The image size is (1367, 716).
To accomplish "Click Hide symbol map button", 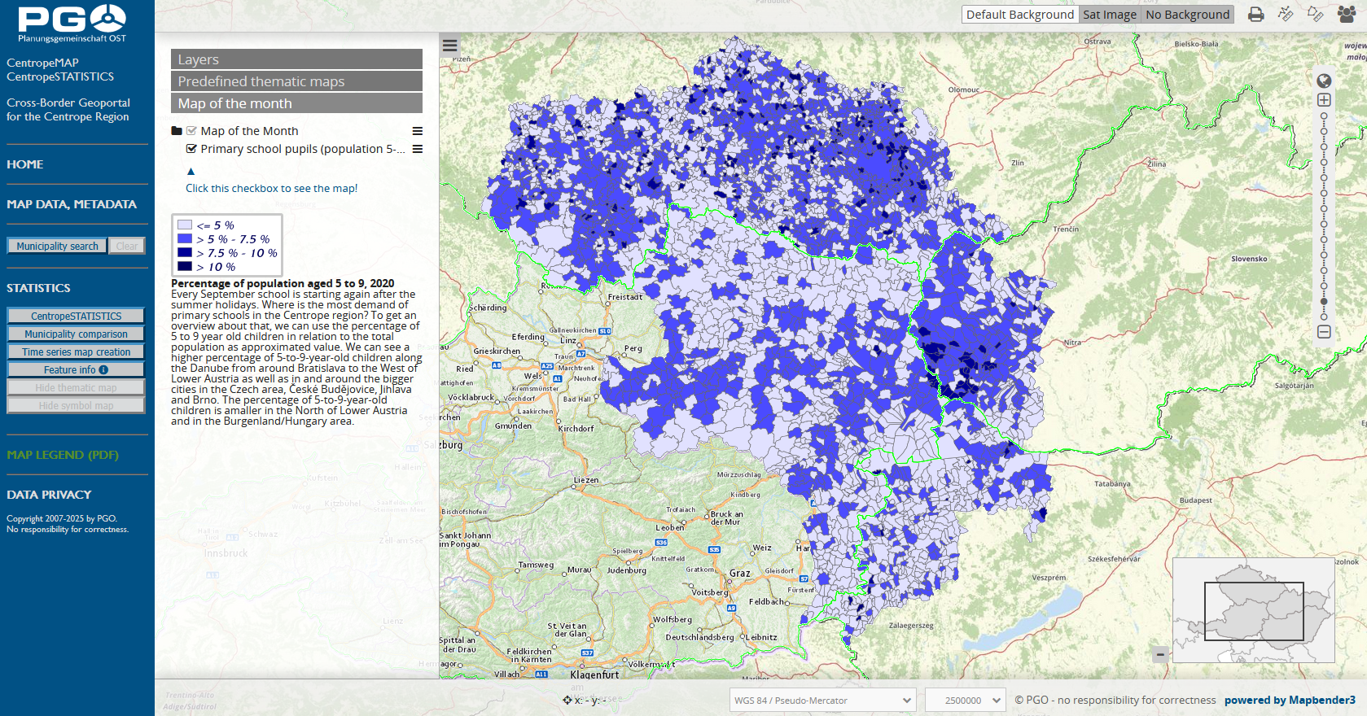I will click(76, 405).
